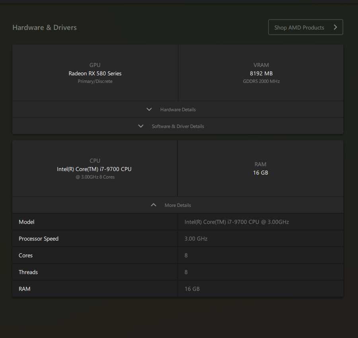Viewport: 358px width, 338px height.
Task: Click the GPU card heading
Action: pyautogui.click(x=95, y=65)
